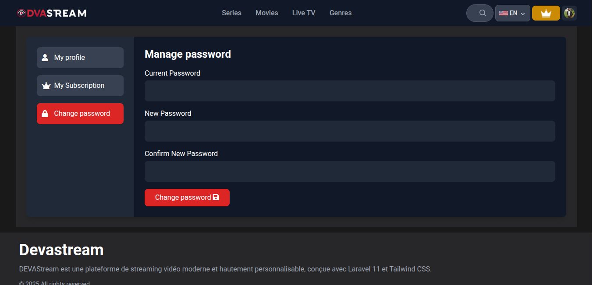593x285 pixels.
Task: Click the save disk icon on the red button
Action: click(216, 198)
